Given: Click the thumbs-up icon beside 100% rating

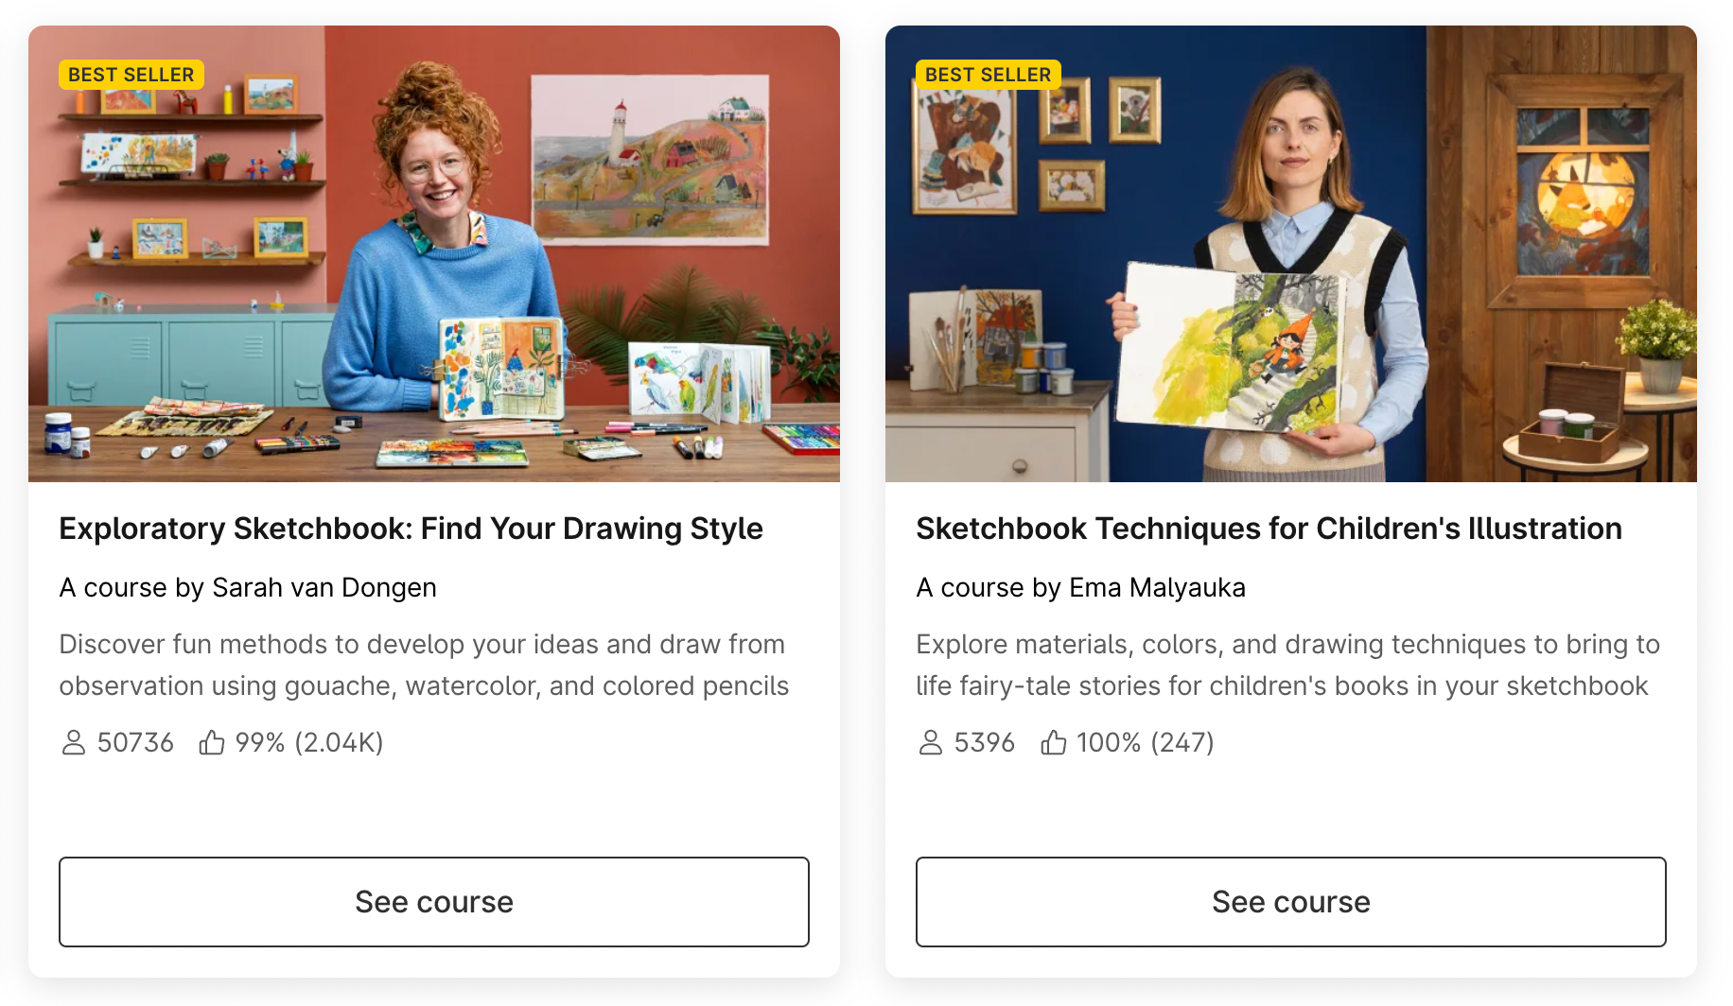Looking at the screenshot, I should tap(1054, 742).
